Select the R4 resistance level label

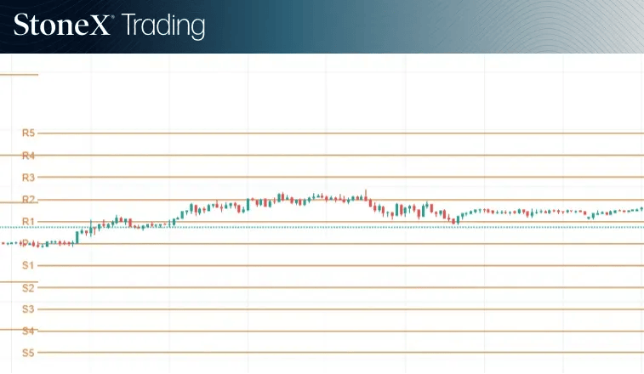click(28, 156)
